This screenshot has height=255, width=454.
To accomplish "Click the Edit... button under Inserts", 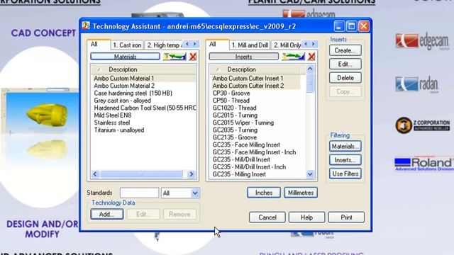I will [x=345, y=64].
